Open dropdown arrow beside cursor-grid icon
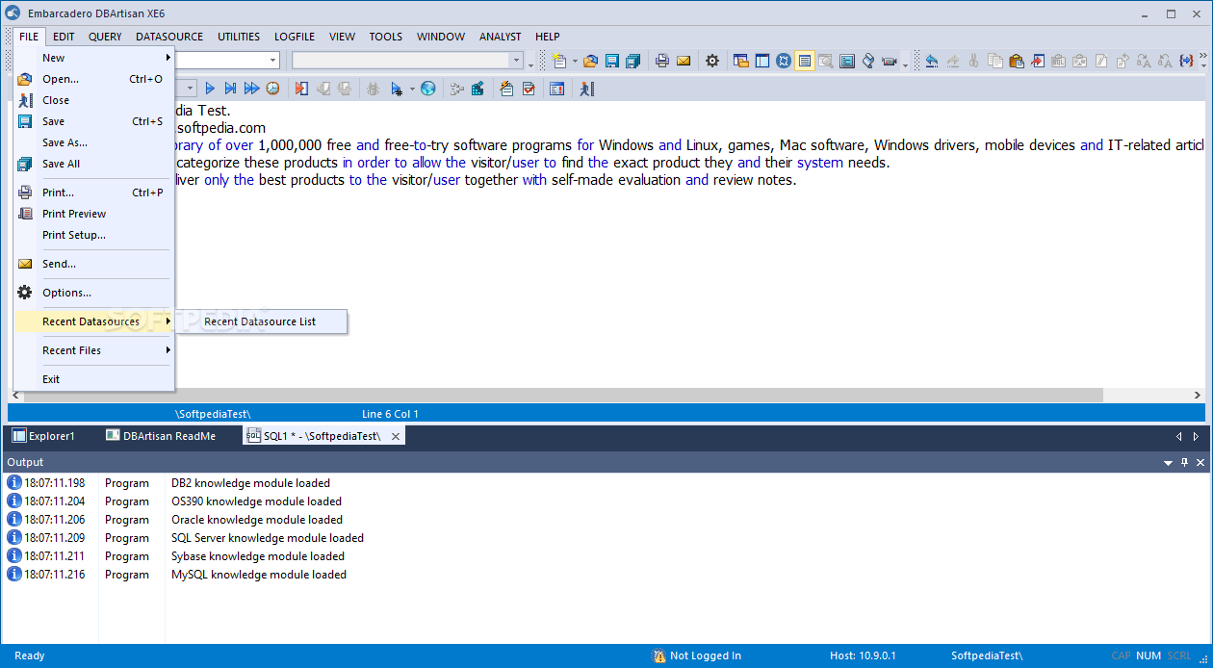1213x668 pixels. click(412, 89)
